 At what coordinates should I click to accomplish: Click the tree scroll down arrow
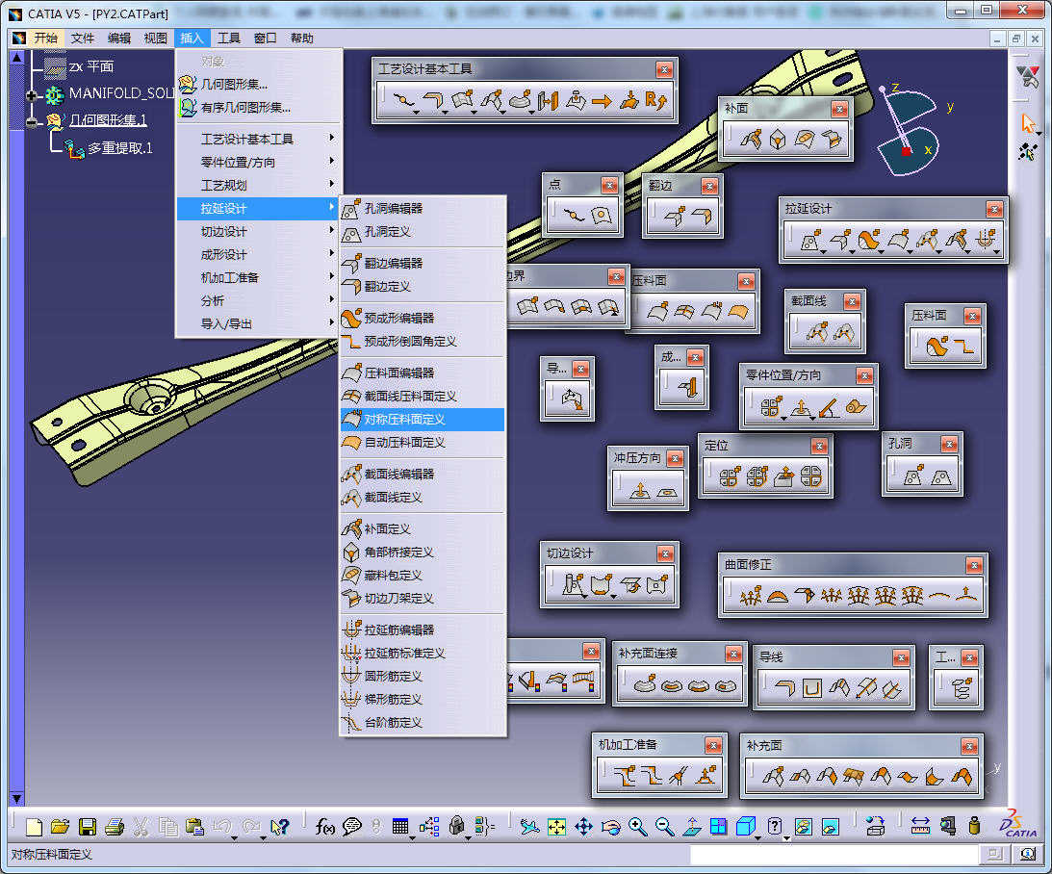point(16,798)
